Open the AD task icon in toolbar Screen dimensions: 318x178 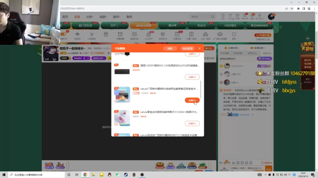pos(134,34)
